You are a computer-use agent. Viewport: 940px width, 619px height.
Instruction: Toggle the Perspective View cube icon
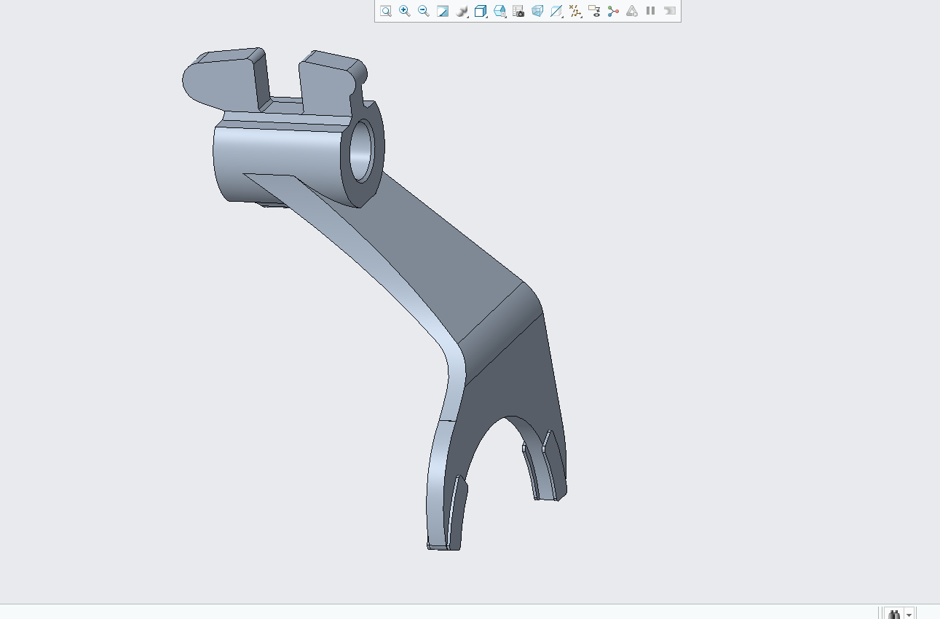point(537,11)
